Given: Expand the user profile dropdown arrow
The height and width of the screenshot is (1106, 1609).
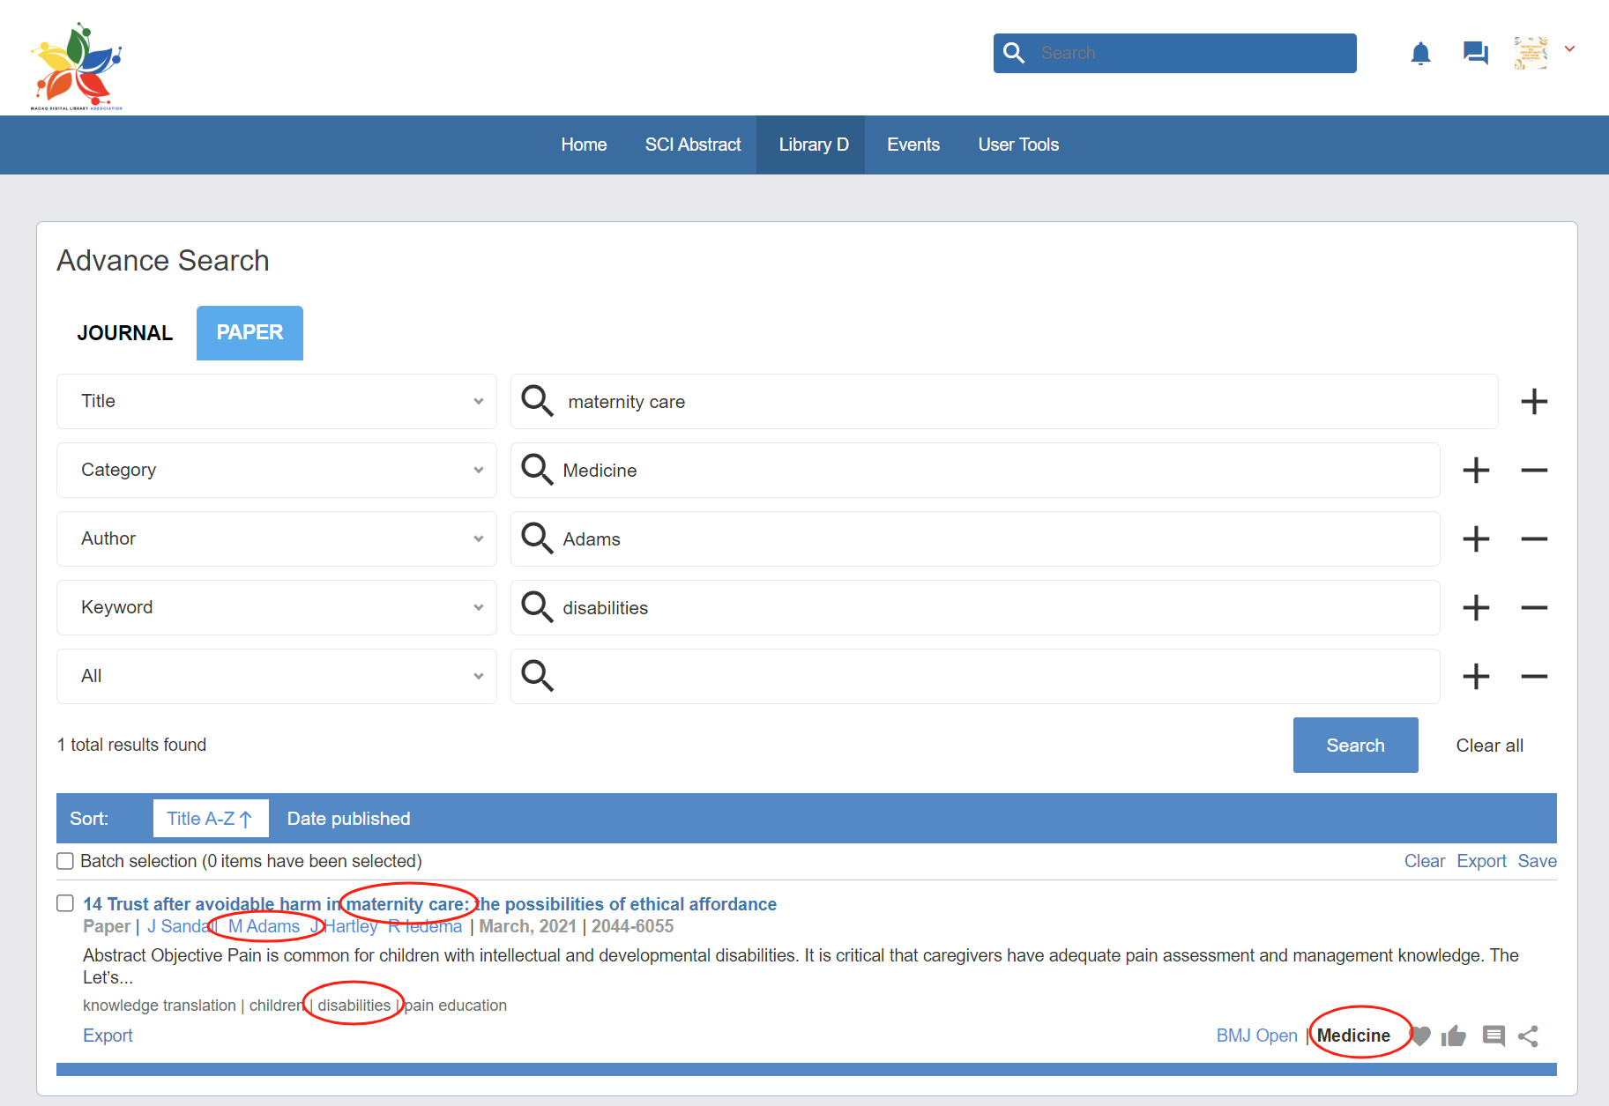Looking at the screenshot, I should (x=1569, y=49).
